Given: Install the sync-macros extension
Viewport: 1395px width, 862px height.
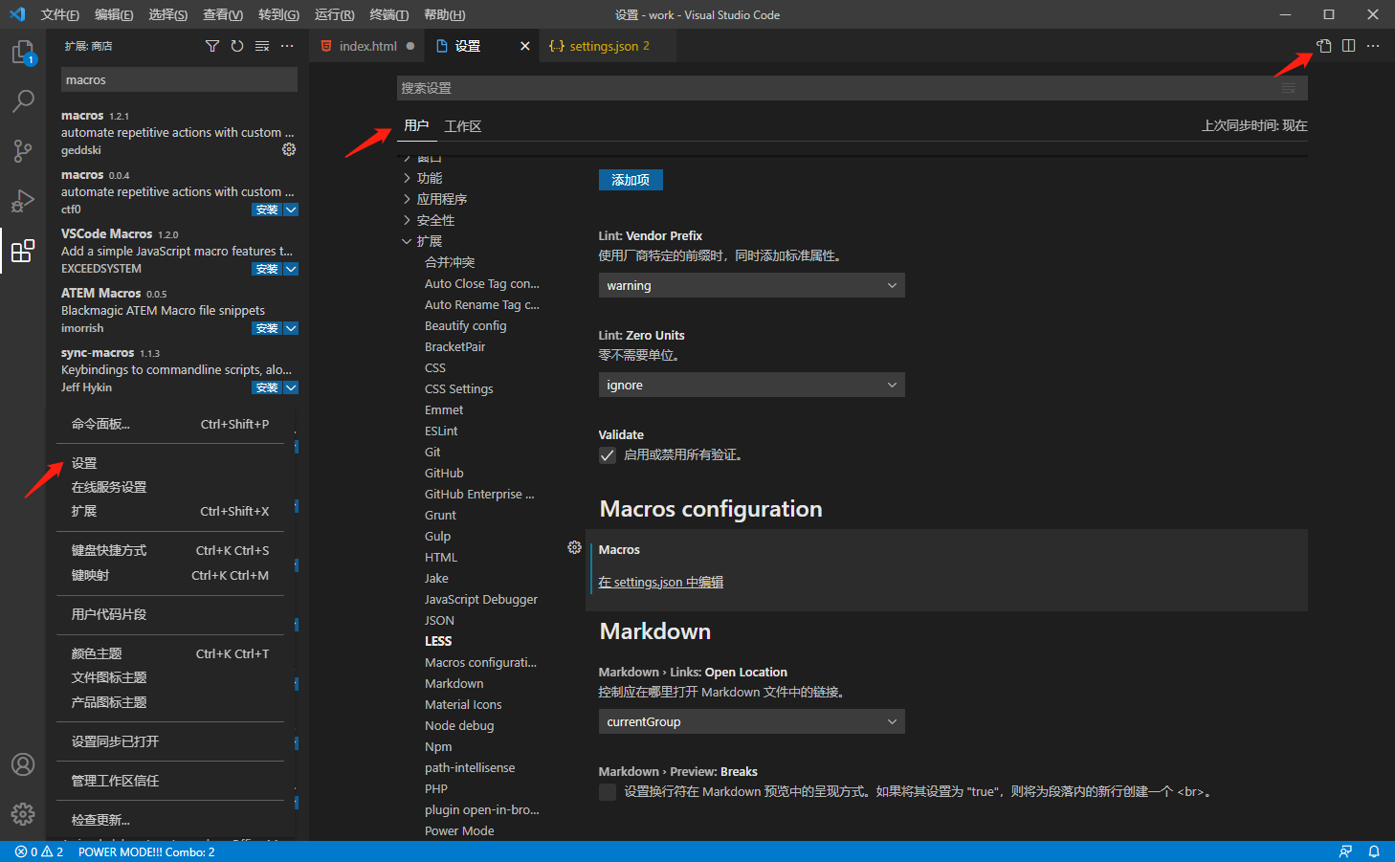Looking at the screenshot, I should point(267,387).
